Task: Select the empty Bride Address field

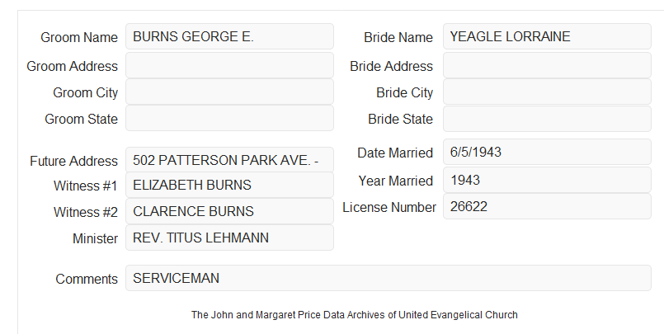Action: 547,66
